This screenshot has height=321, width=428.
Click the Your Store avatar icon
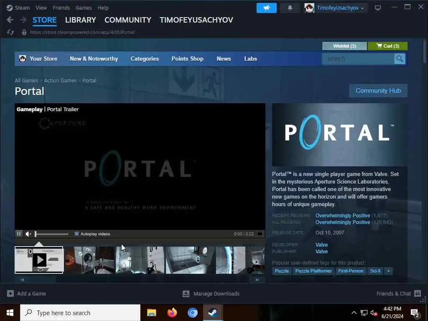[23, 59]
